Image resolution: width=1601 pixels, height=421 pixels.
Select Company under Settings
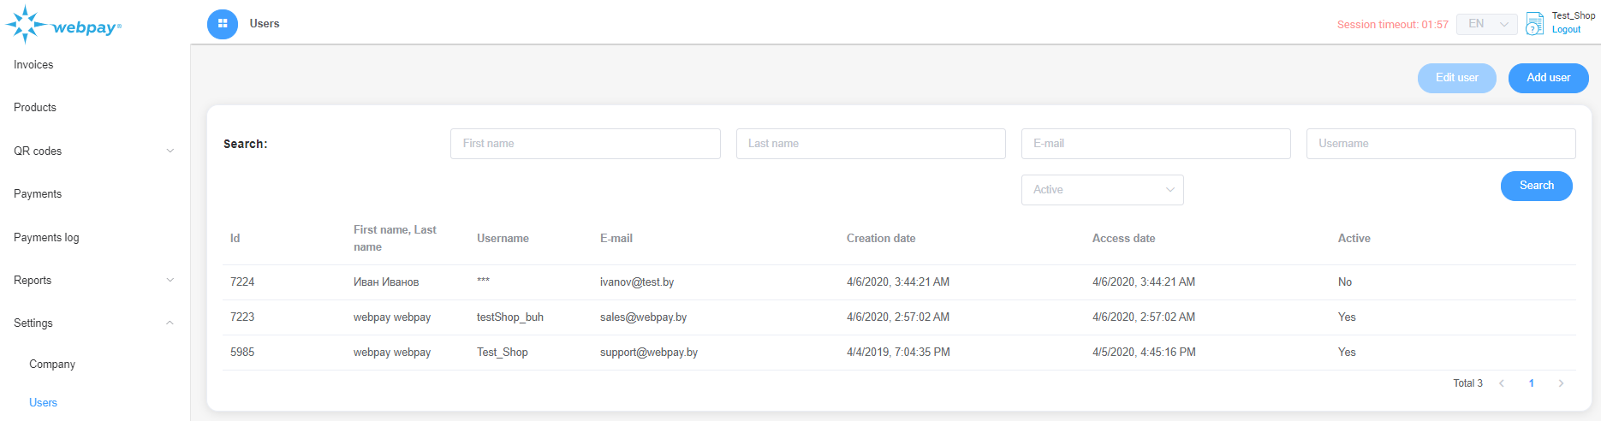[52, 365]
